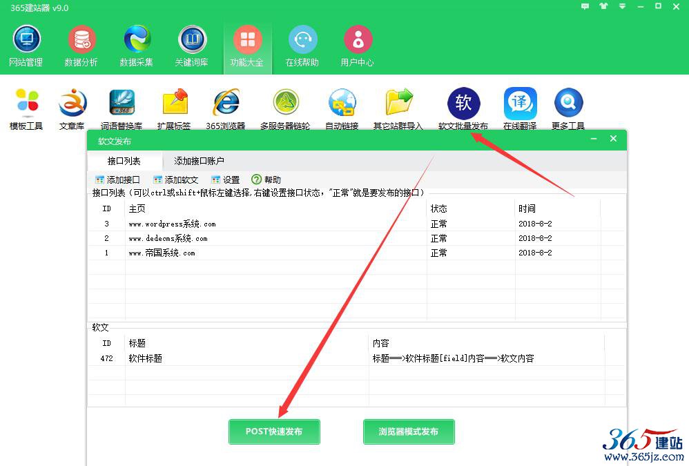Open 帮助 in the 软文发布 toolbar
This screenshot has width=689, height=466.
tap(266, 179)
